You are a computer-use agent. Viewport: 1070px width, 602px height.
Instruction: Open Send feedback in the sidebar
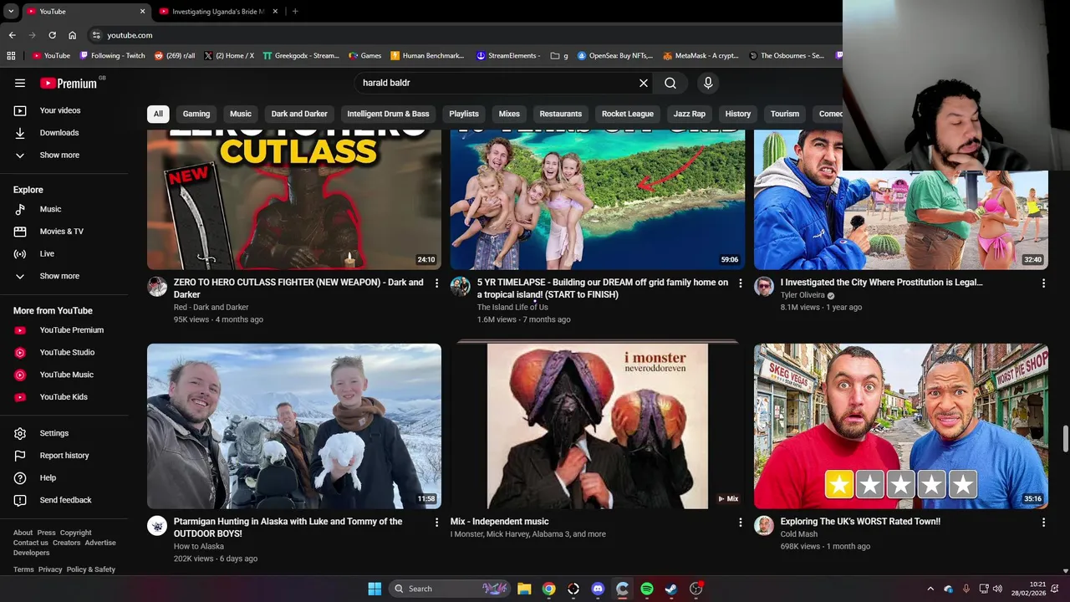coord(64,500)
